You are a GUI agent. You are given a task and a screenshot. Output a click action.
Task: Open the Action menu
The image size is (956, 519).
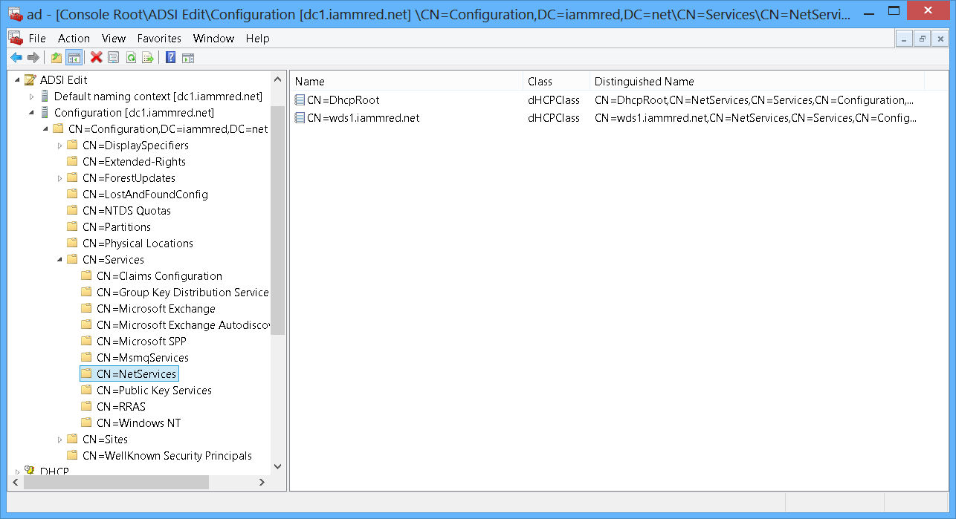click(74, 38)
